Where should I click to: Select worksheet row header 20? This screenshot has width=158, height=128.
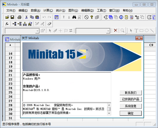[10, 71]
